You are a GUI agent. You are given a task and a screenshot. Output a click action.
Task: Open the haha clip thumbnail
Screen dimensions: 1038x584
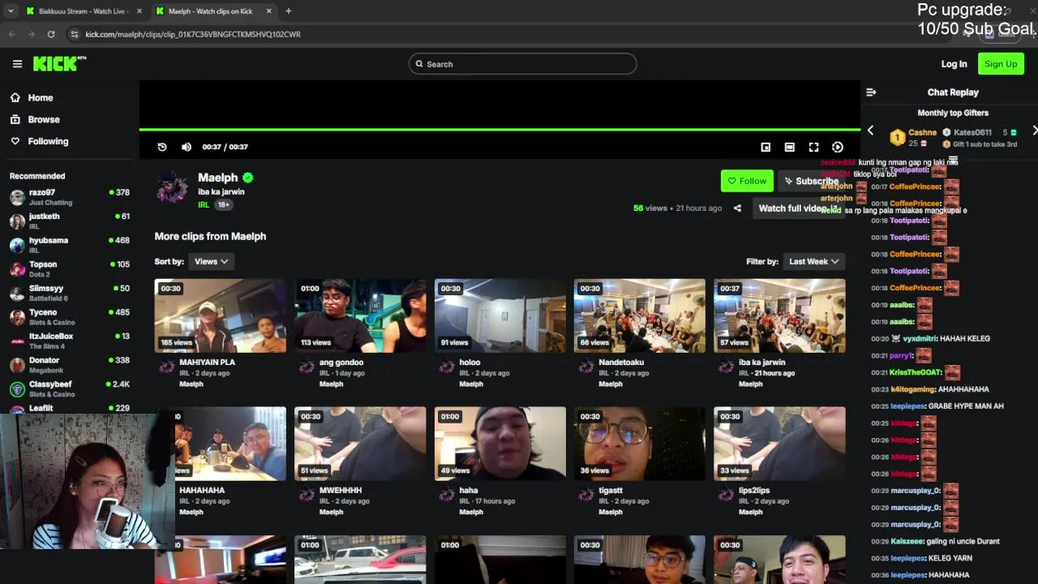click(x=500, y=444)
